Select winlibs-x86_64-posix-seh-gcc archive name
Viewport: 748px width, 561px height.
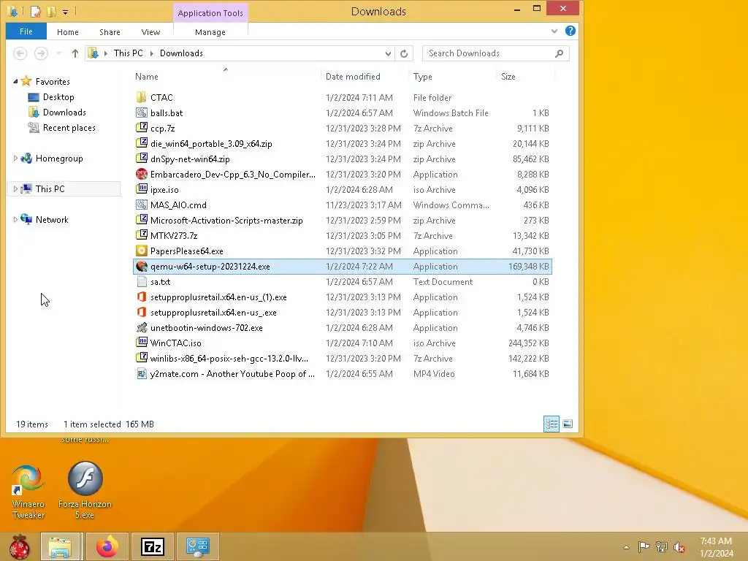(x=229, y=358)
